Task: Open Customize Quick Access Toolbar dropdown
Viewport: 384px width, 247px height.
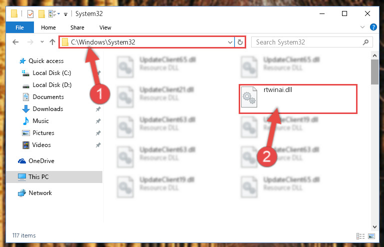Action: point(65,14)
